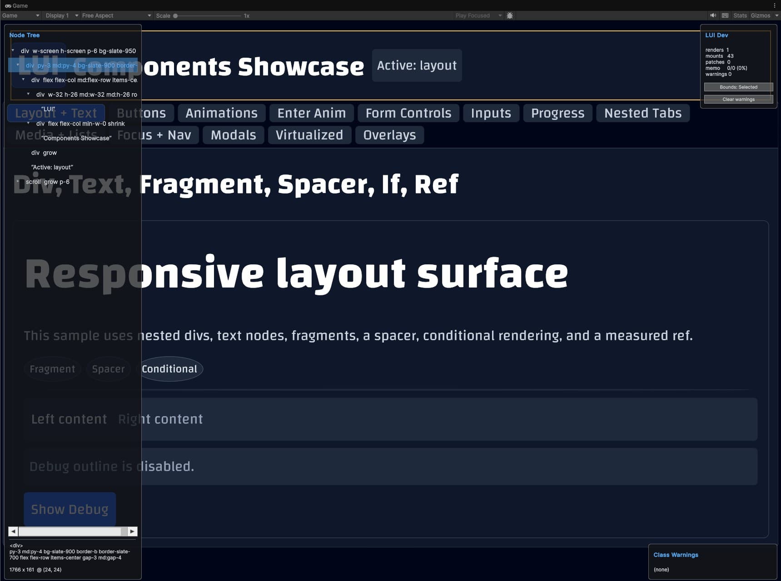Click the Game window title tab
Image resolution: width=781 pixels, height=581 pixels.
tap(16, 5)
